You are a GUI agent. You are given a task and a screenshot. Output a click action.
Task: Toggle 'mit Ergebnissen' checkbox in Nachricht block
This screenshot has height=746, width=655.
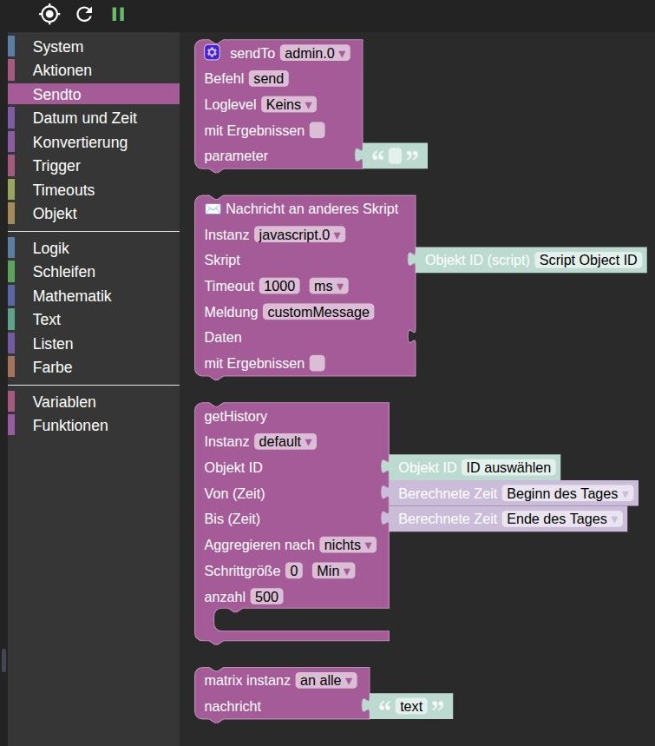pos(317,363)
